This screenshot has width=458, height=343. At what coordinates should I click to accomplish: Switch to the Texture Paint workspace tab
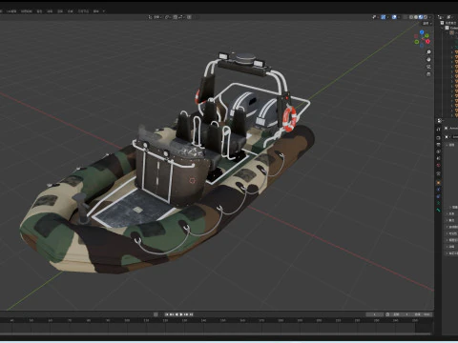27,11
